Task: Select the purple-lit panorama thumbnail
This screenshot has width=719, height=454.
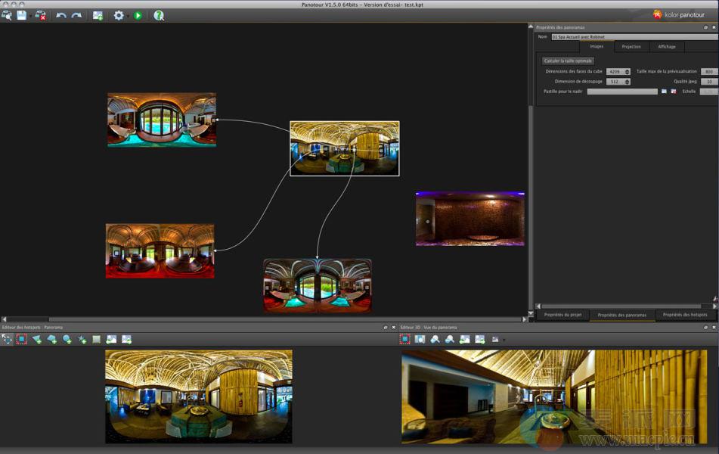Action: (470, 219)
